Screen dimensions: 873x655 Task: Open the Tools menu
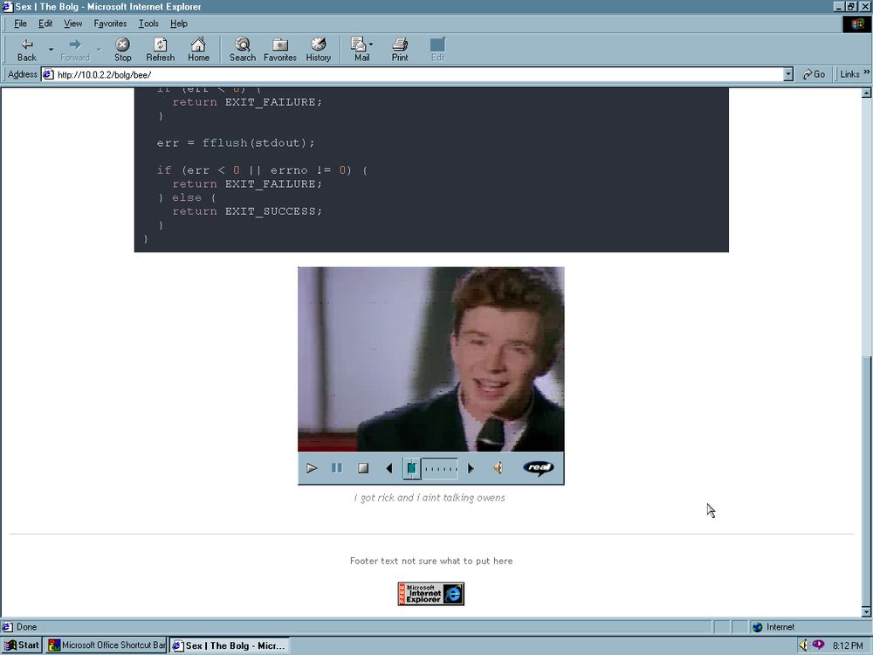148,24
